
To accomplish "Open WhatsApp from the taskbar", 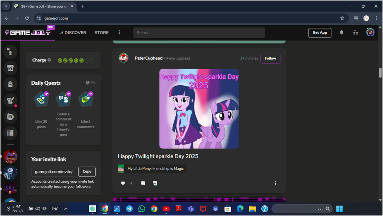I will pos(142,209).
